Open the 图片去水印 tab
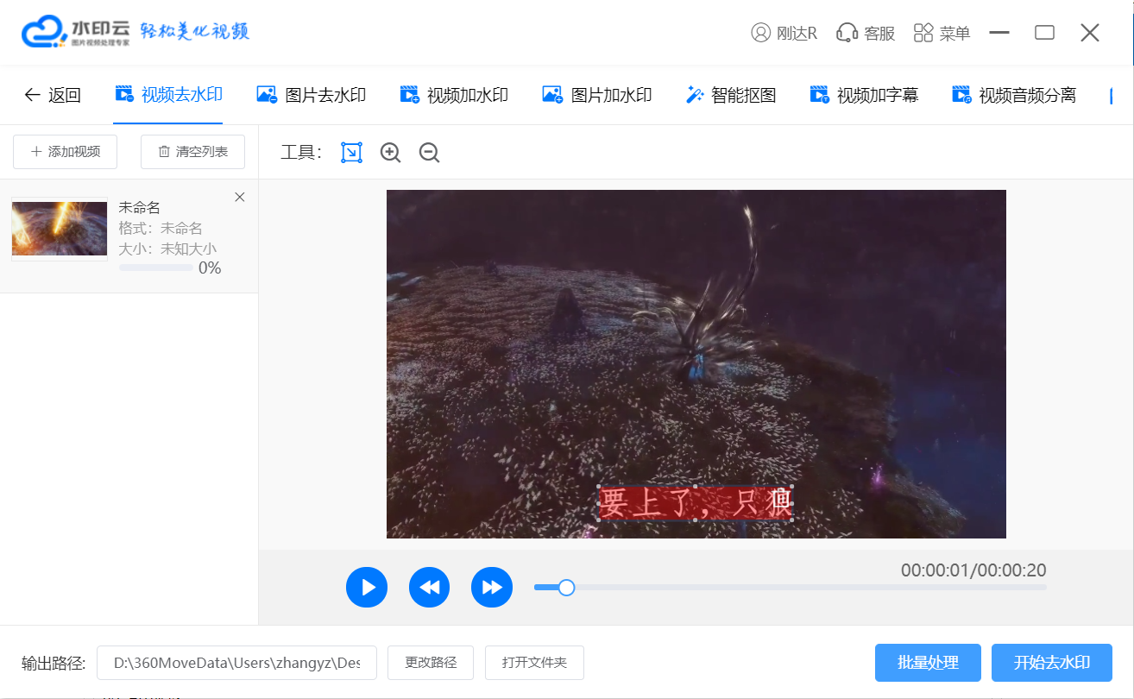Screen dimensions: 1134x699 point(312,95)
